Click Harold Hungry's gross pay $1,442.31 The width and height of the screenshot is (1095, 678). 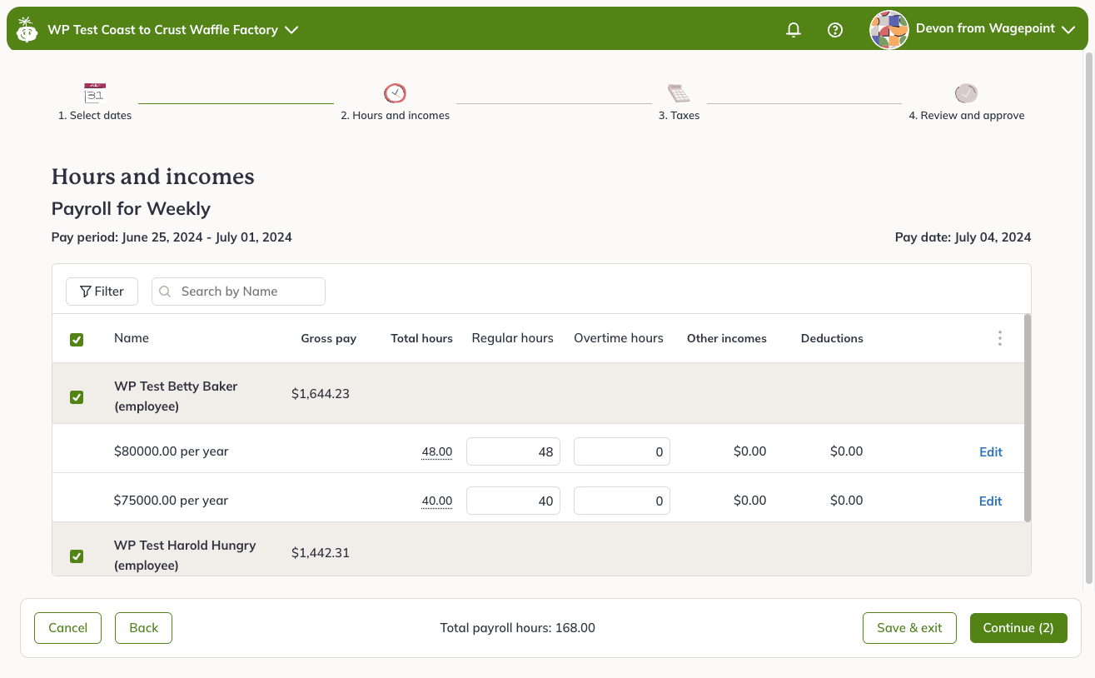tap(321, 553)
